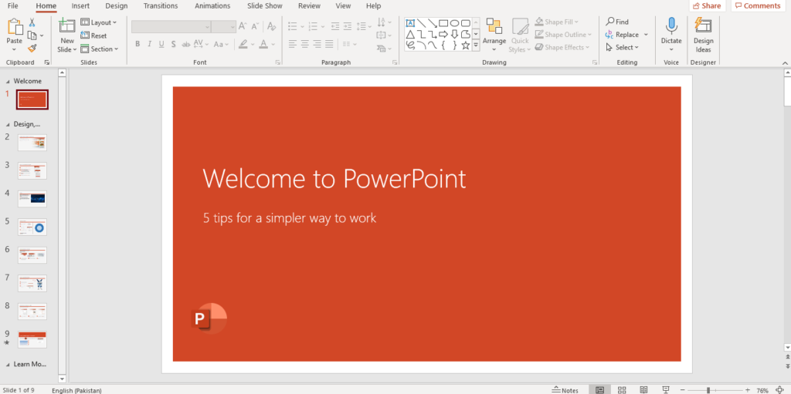This screenshot has width=791, height=394.
Task: Switch to Slide Sorter view in status bar
Action: pos(622,390)
